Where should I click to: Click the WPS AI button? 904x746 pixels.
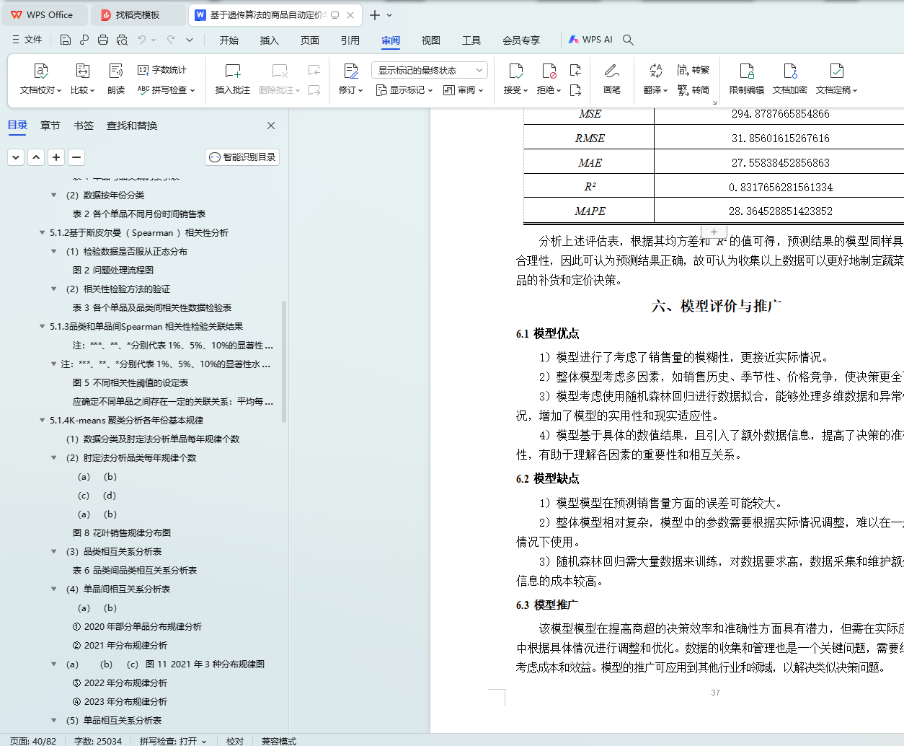pos(590,40)
